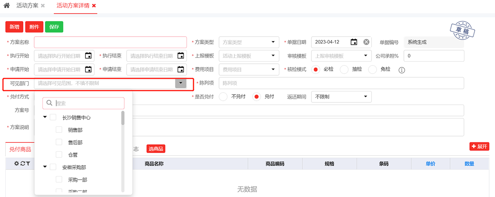The width and height of the screenshot is (495, 197).
Task: Clear the 单据日期 date value
Action: (366, 42)
